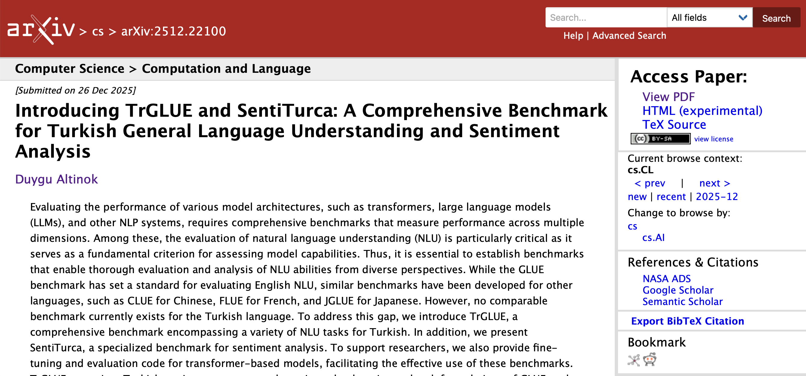The height and width of the screenshot is (376, 806).
Task: Click the Search button
Action: 776,18
